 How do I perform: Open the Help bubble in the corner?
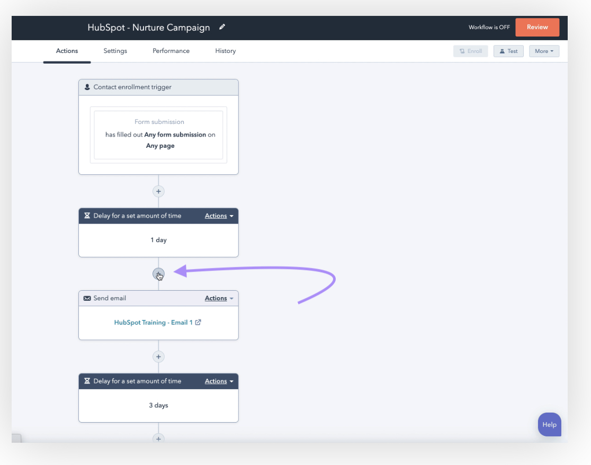[x=549, y=424]
